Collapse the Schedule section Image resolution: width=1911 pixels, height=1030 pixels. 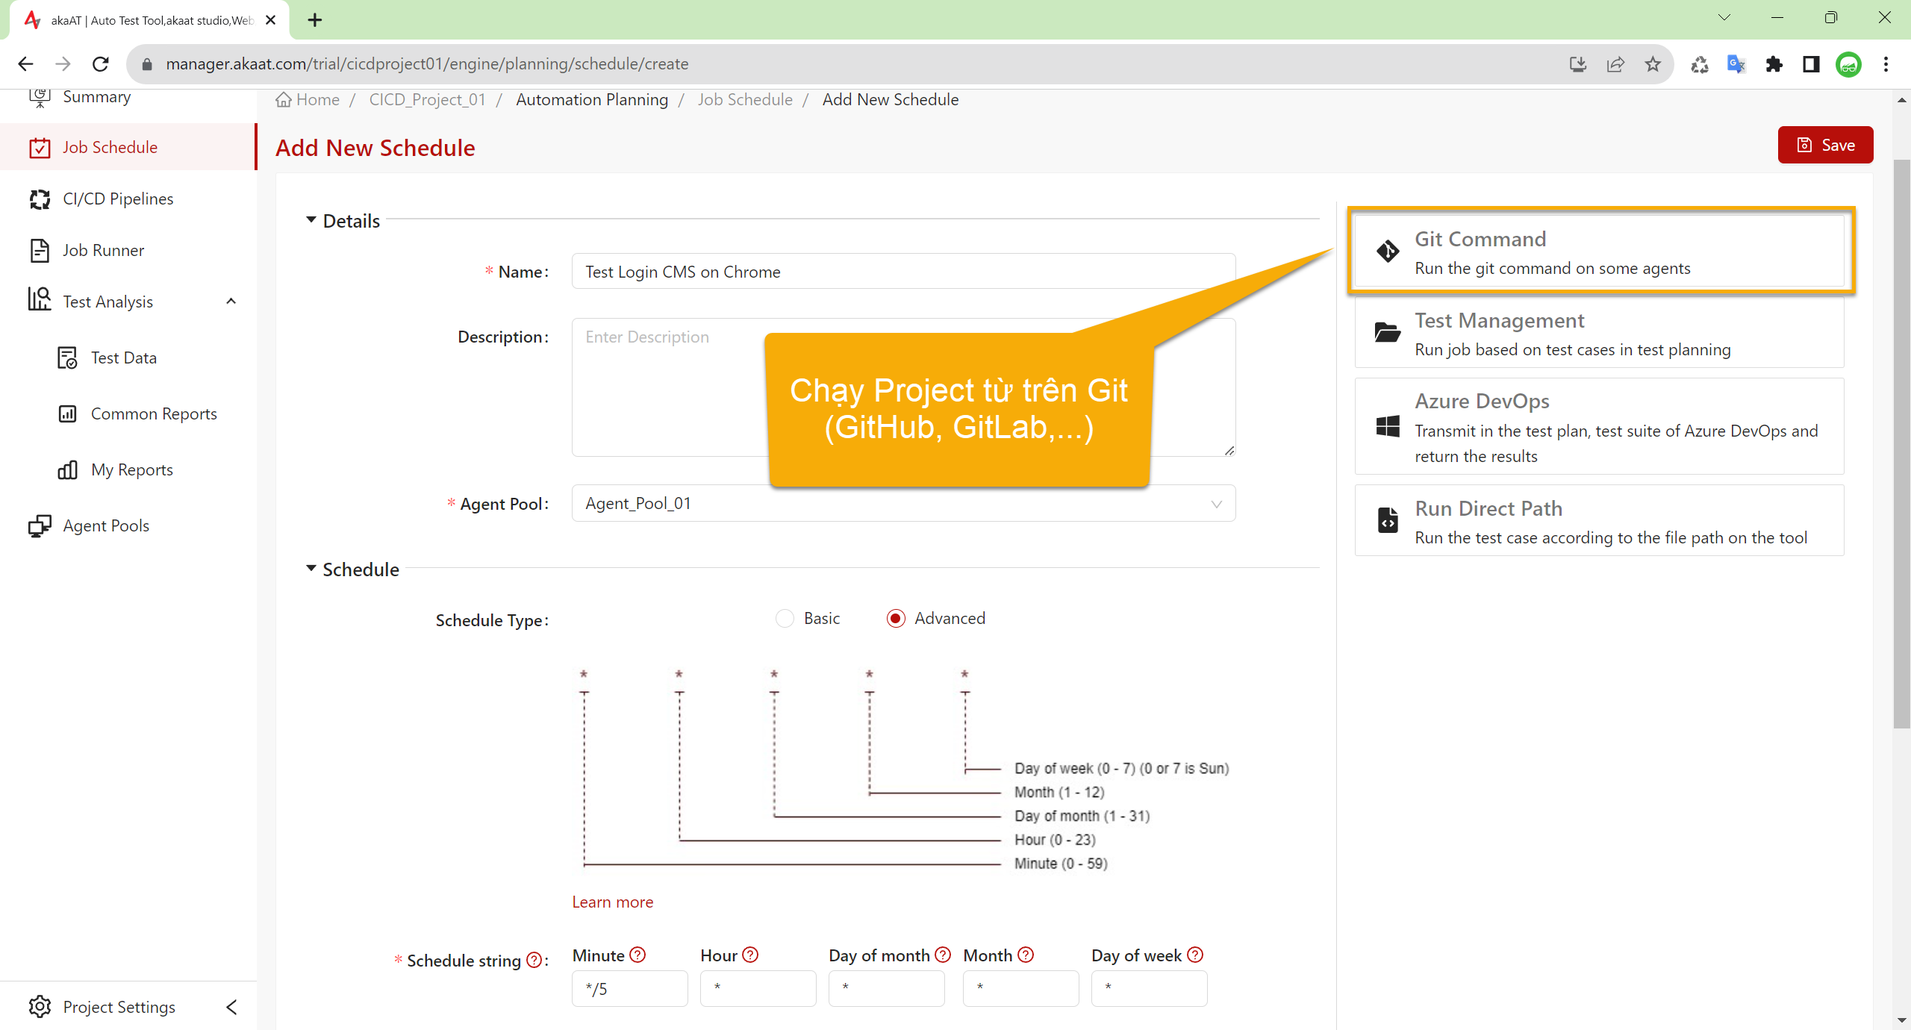311,569
